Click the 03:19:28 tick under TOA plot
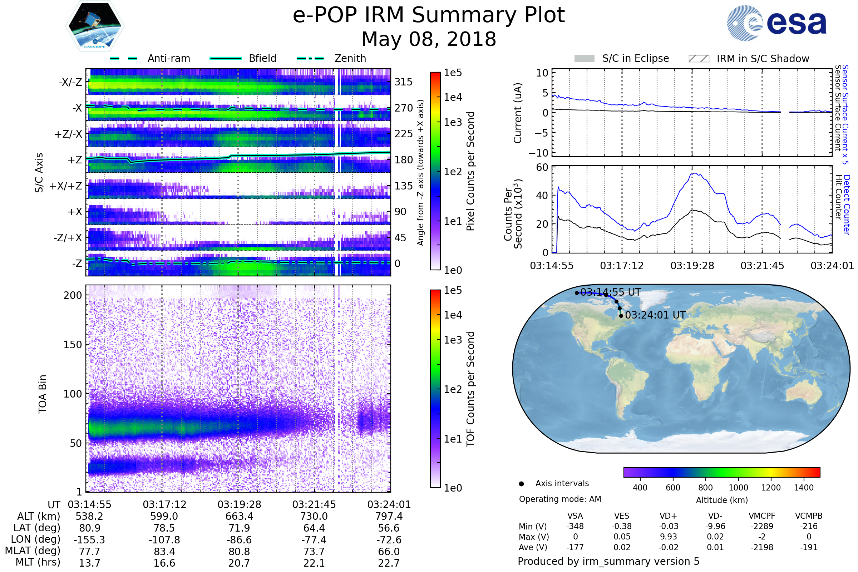Image resolution: width=858 pixels, height=572 pixels. click(x=239, y=504)
